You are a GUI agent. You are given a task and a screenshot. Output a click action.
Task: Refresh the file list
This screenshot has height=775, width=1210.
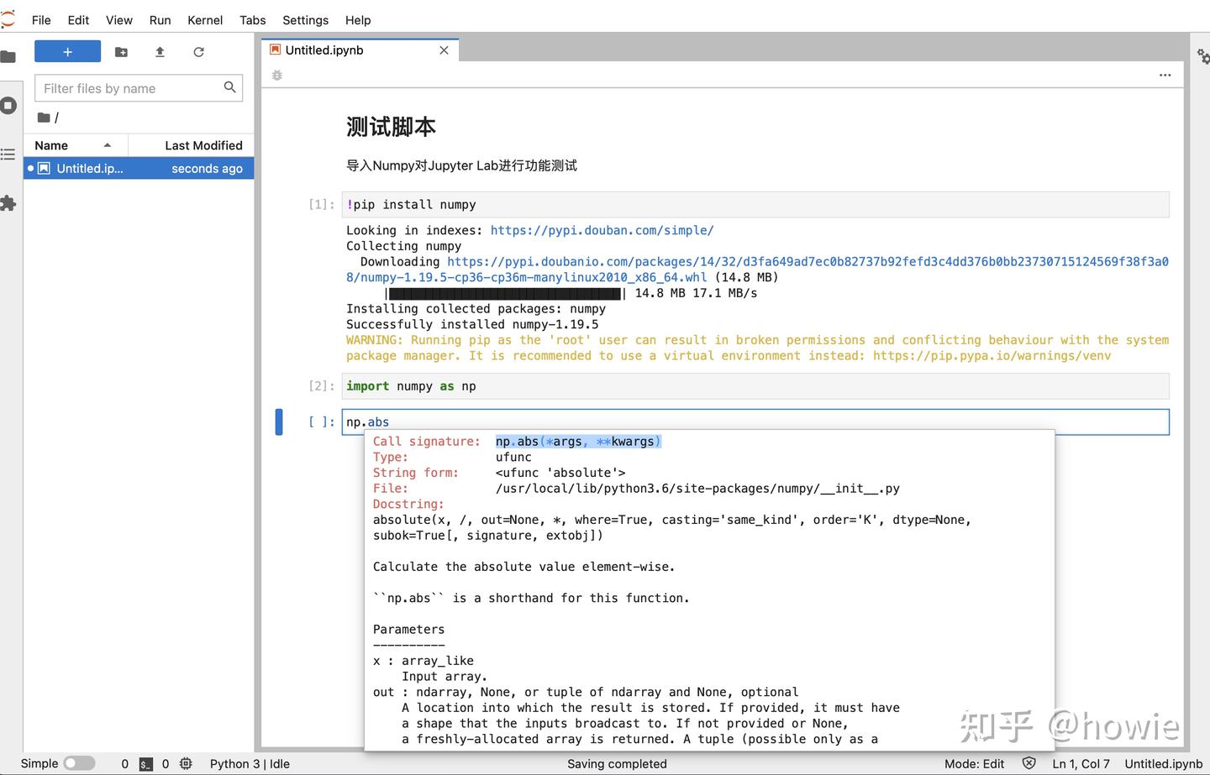(198, 51)
